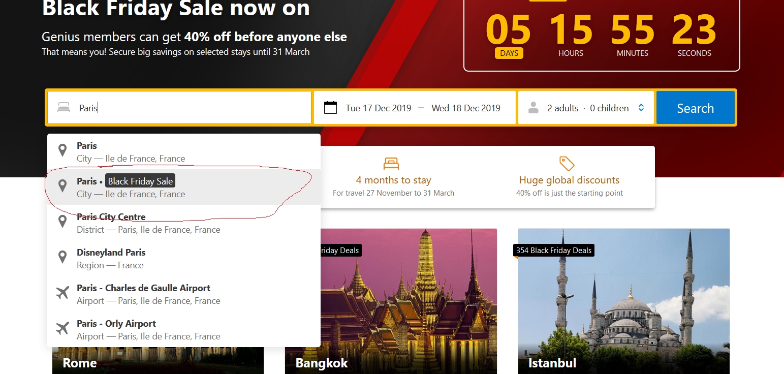Open the Bangkok destination card
Viewport: 784px width, 374px height.
tap(391, 301)
